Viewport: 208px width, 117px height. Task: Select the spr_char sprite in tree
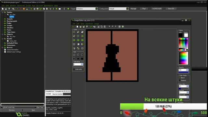click(x=12, y=14)
